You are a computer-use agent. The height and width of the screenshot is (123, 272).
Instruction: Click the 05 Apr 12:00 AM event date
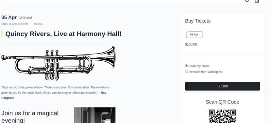pyautogui.click(x=17, y=18)
